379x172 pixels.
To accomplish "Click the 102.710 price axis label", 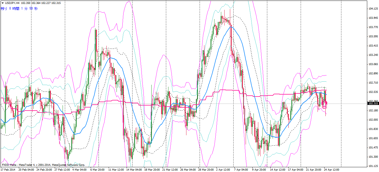I will pos(373,83).
